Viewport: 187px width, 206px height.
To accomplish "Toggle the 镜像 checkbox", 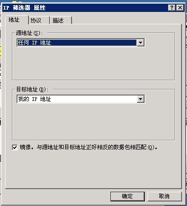I will pos(15,147).
